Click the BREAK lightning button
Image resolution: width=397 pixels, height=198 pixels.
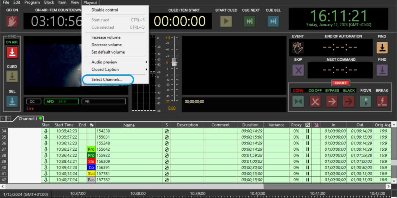[382, 101]
